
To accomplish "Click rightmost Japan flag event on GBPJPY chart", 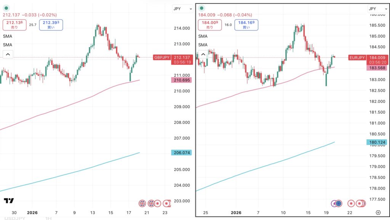I will pos(167,203).
